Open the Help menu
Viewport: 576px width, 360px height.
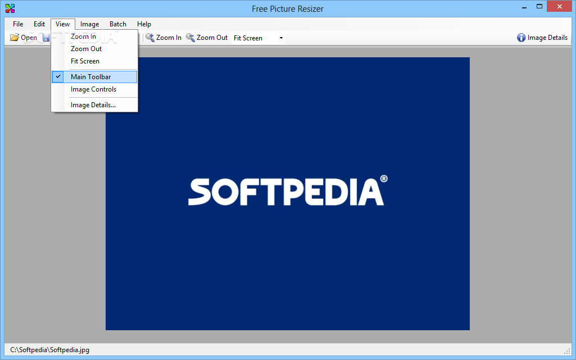144,24
